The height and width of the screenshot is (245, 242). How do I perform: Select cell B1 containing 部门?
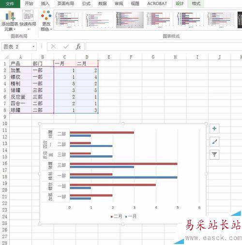click(43, 64)
